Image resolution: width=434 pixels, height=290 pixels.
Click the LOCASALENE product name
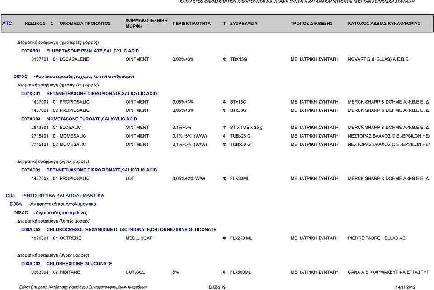[74, 59]
